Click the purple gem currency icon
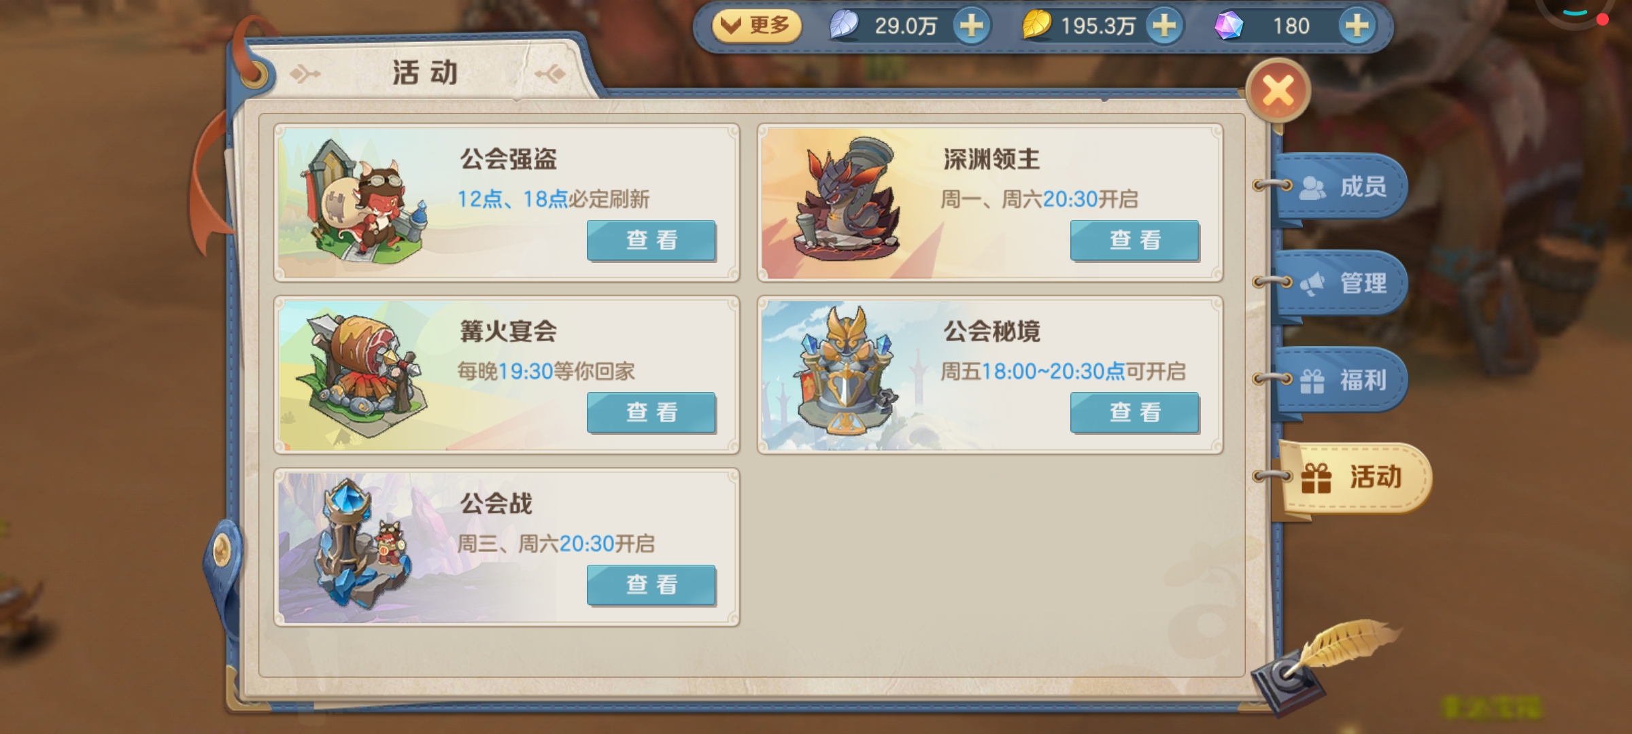 coord(1229,26)
